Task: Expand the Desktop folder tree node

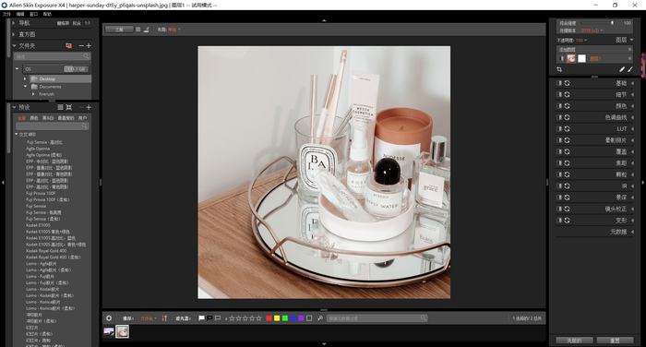Action: click(25, 78)
